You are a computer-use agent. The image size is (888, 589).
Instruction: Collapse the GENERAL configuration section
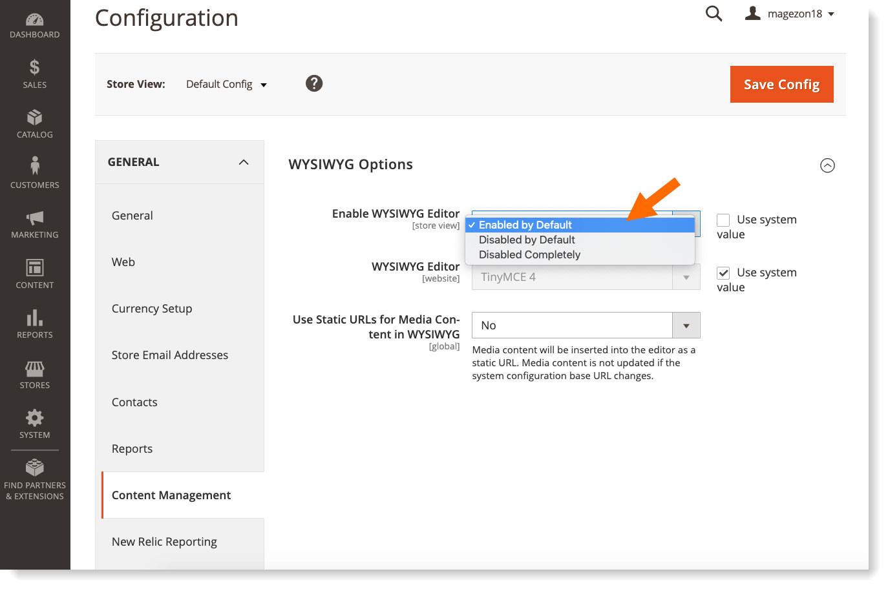pyautogui.click(x=244, y=162)
